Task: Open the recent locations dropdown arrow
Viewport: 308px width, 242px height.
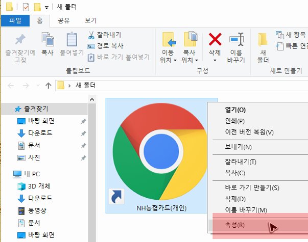Action: pos(38,86)
